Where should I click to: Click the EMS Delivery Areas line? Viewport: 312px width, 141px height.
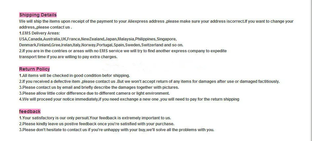tap(39, 33)
